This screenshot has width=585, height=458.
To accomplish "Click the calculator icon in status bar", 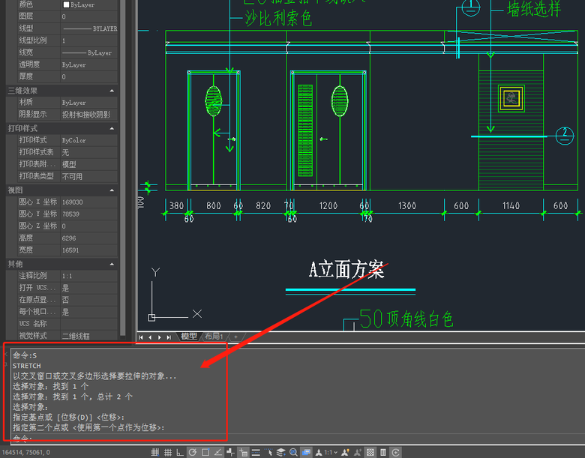I will (383, 452).
